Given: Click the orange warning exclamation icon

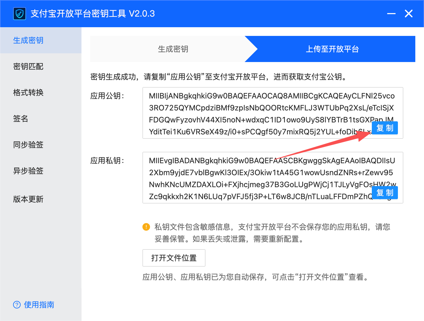Looking at the screenshot, I should [146, 227].
